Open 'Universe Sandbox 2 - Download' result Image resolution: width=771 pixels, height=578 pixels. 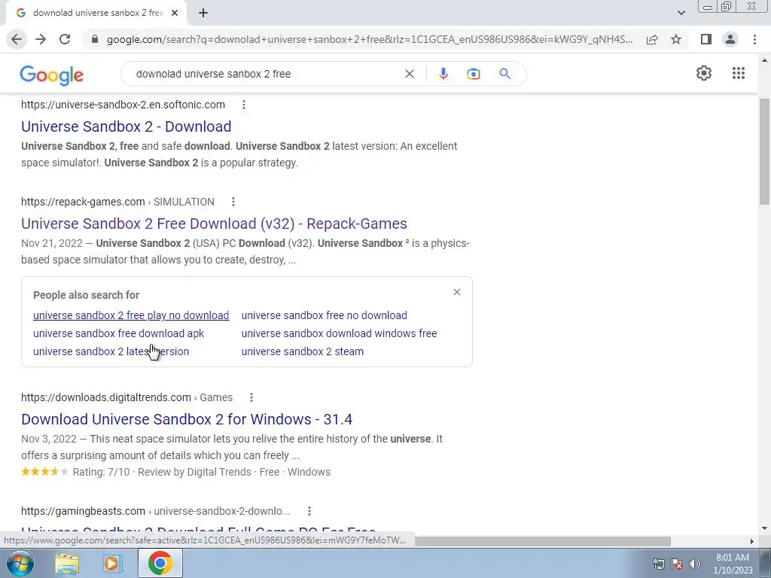click(x=126, y=126)
